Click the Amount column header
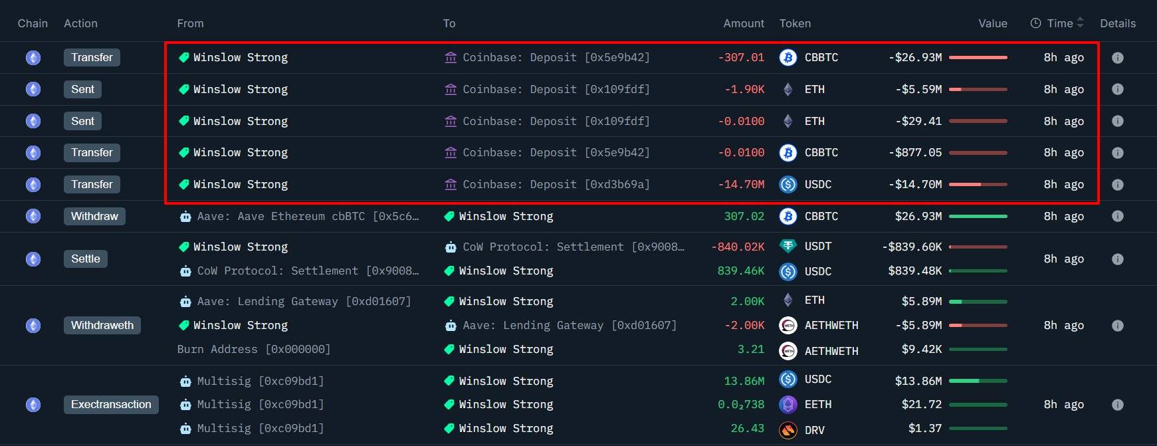The width and height of the screenshot is (1157, 446). point(743,23)
